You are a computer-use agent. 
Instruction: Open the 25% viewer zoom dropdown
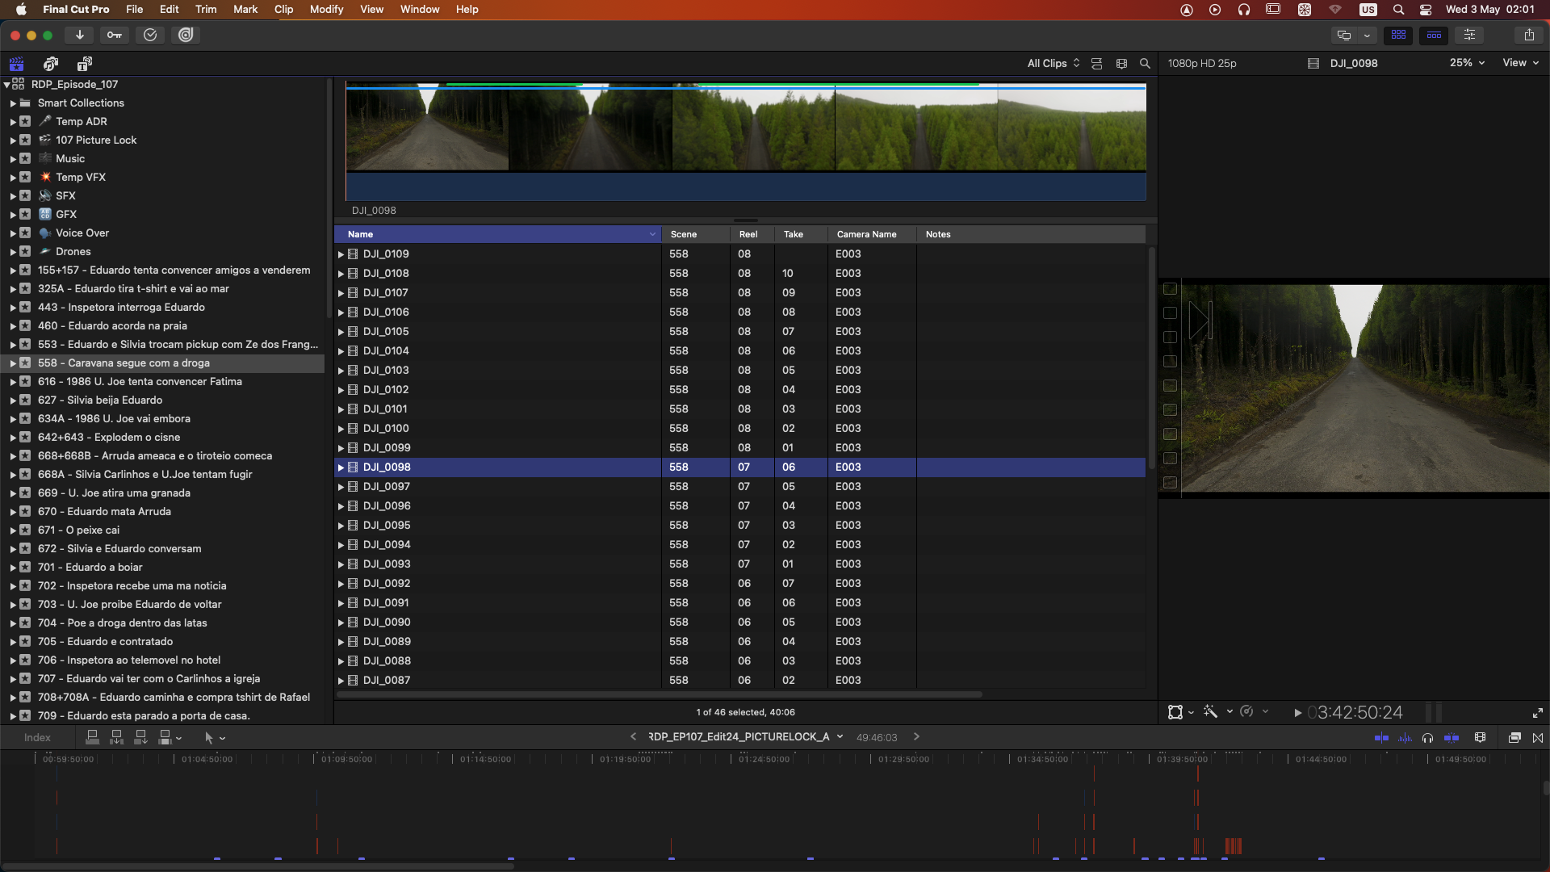coord(1467,62)
